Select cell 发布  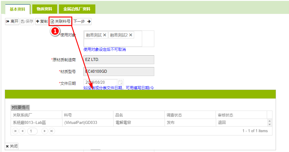(x=190, y=122)
